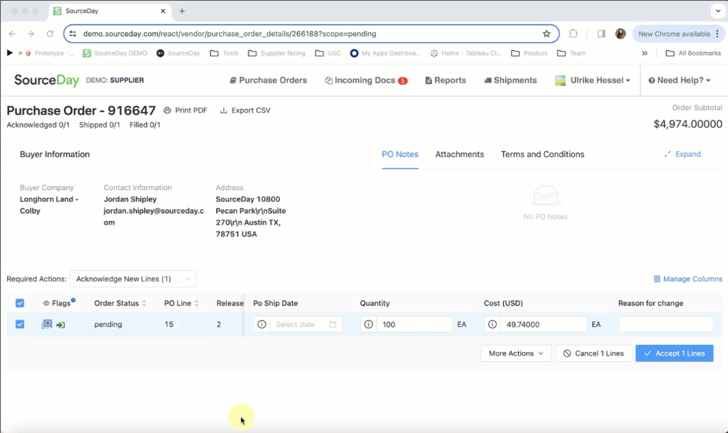
Task: Open site information icon in address bar
Action: pyautogui.click(x=73, y=34)
